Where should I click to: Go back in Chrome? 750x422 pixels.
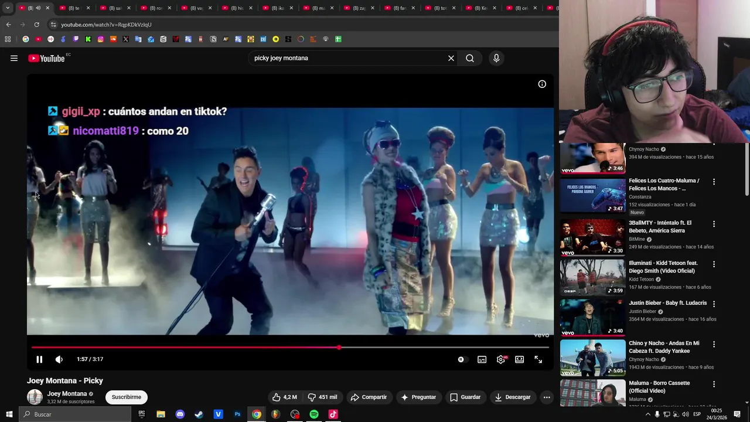[x=8, y=25]
